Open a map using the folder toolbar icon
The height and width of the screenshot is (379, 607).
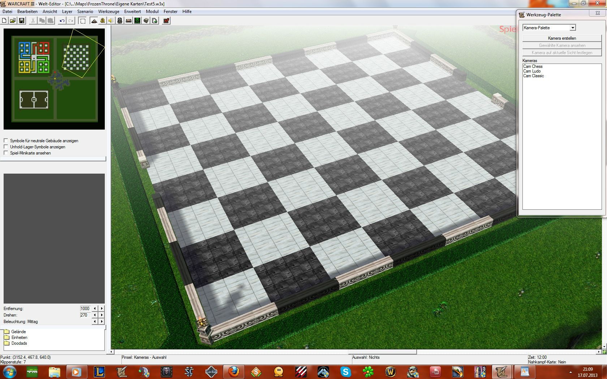13,21
